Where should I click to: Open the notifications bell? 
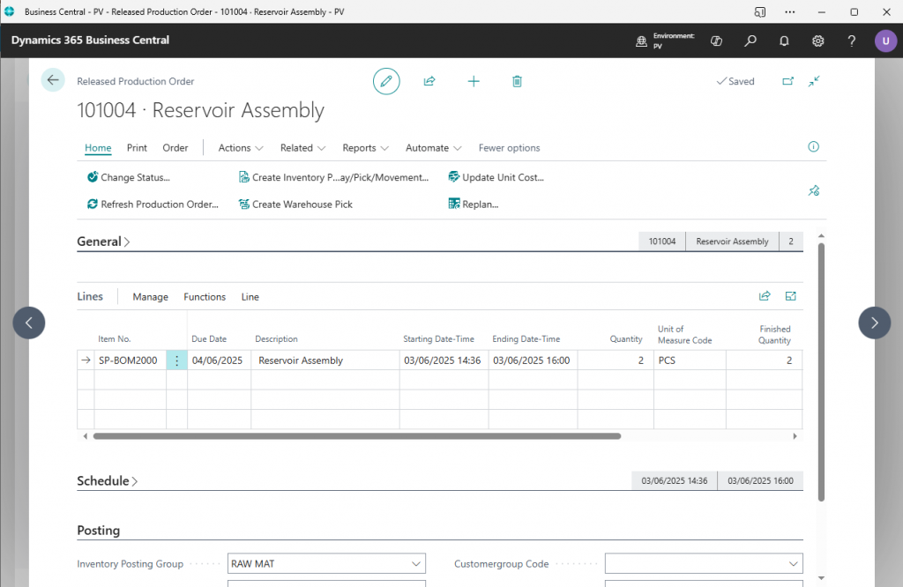pyautogui.click(x=784, y=41)
